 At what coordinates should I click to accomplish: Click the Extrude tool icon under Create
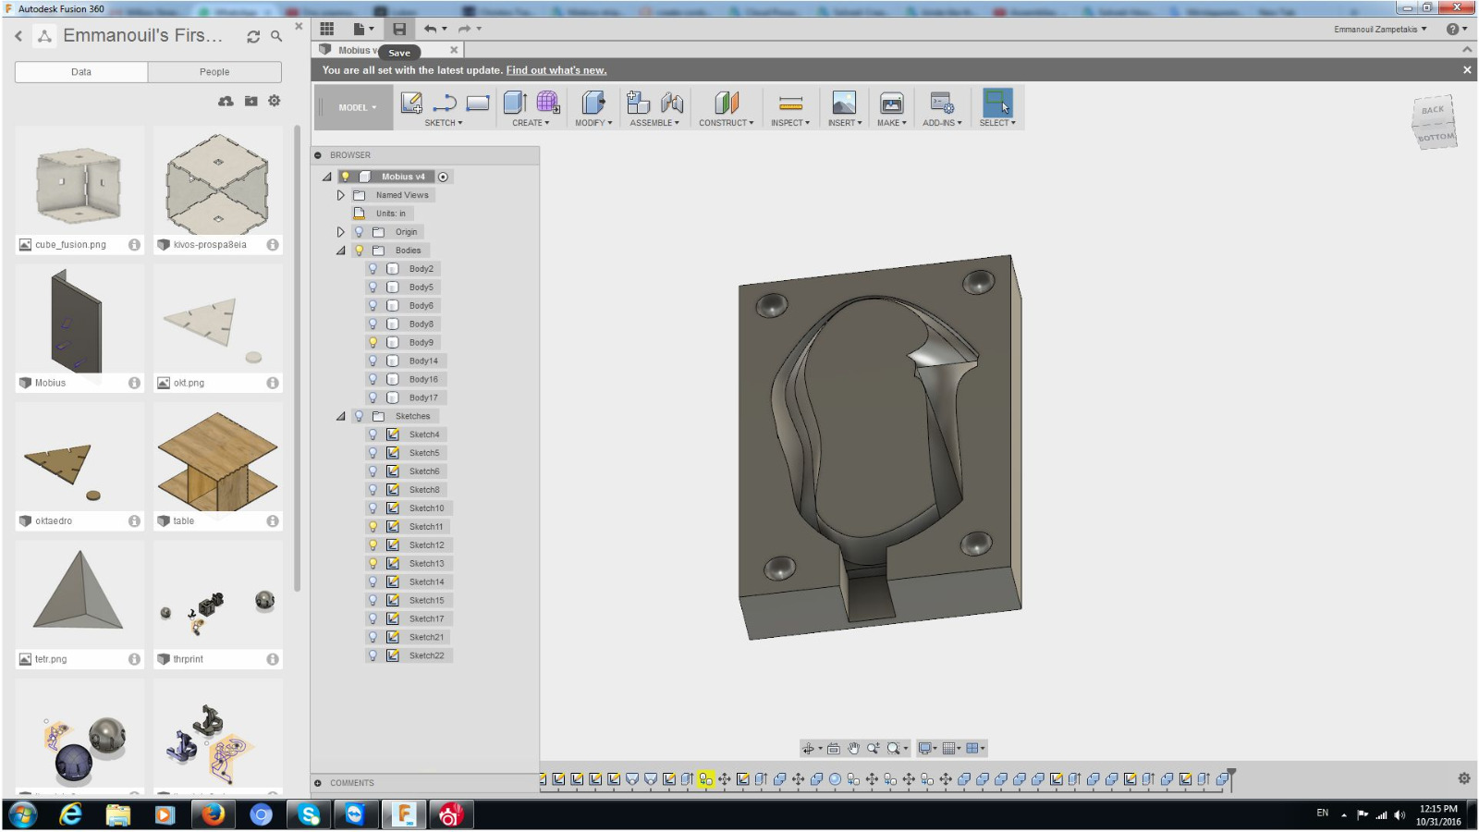pyautogui.click(x=515, y=103)
